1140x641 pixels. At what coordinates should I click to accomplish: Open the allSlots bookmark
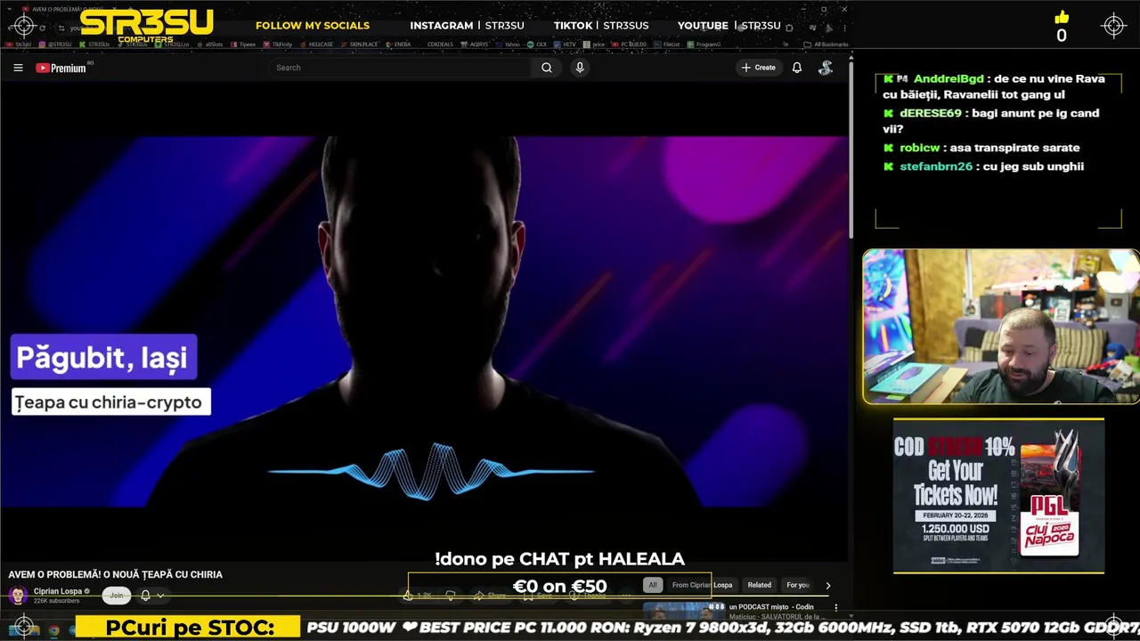(210, 44)
